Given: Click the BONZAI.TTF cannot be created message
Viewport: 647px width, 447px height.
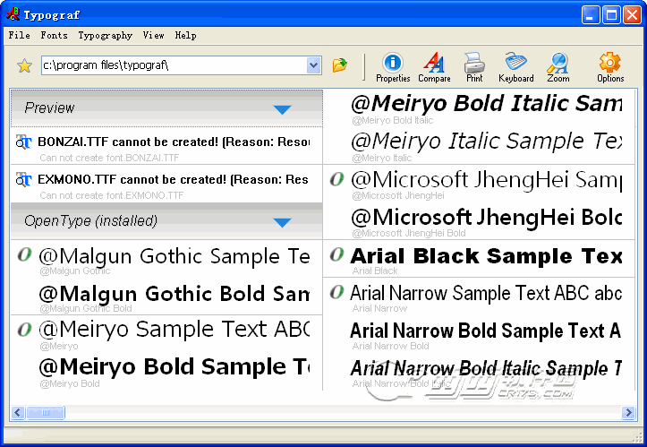Looking at the screenshot, I should (x=174, y=142).
